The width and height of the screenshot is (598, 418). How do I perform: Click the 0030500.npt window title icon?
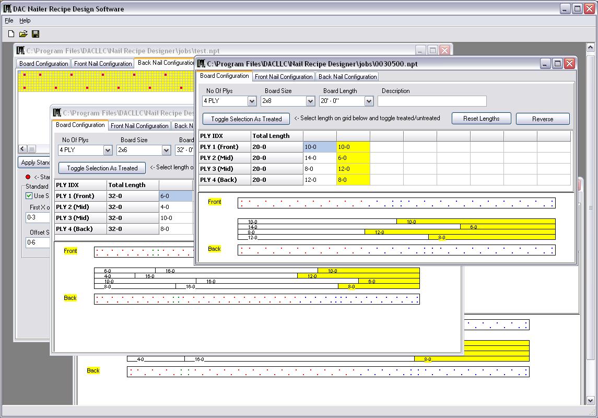[201, 64]
